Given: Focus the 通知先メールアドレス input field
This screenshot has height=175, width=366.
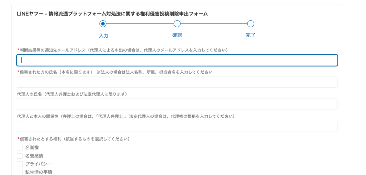Looking at the screenshot, I should coord(177,60).
